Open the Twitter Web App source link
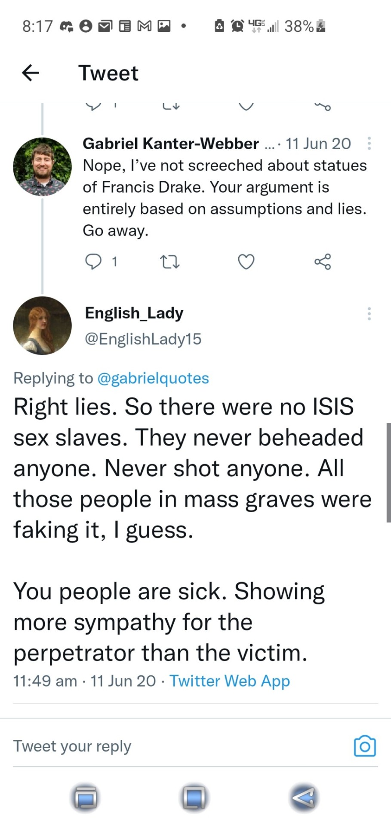 (x=230, y=681)
